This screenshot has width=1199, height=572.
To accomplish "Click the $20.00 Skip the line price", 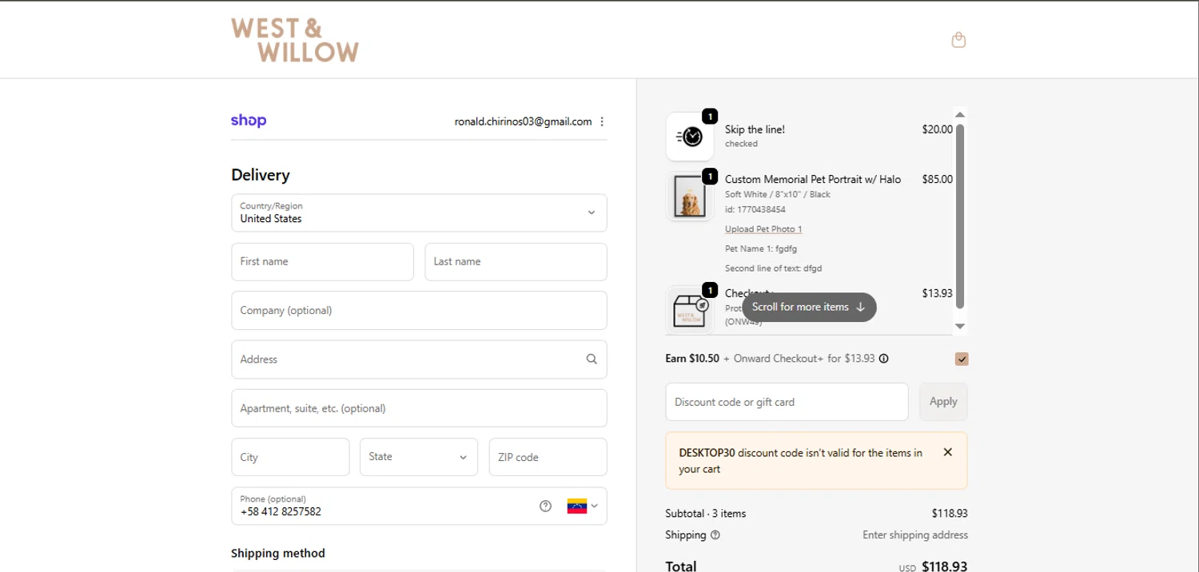I will tap(937, 129).
